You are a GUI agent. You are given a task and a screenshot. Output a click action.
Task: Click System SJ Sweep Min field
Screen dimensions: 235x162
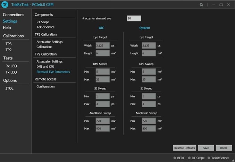[149, 96]
